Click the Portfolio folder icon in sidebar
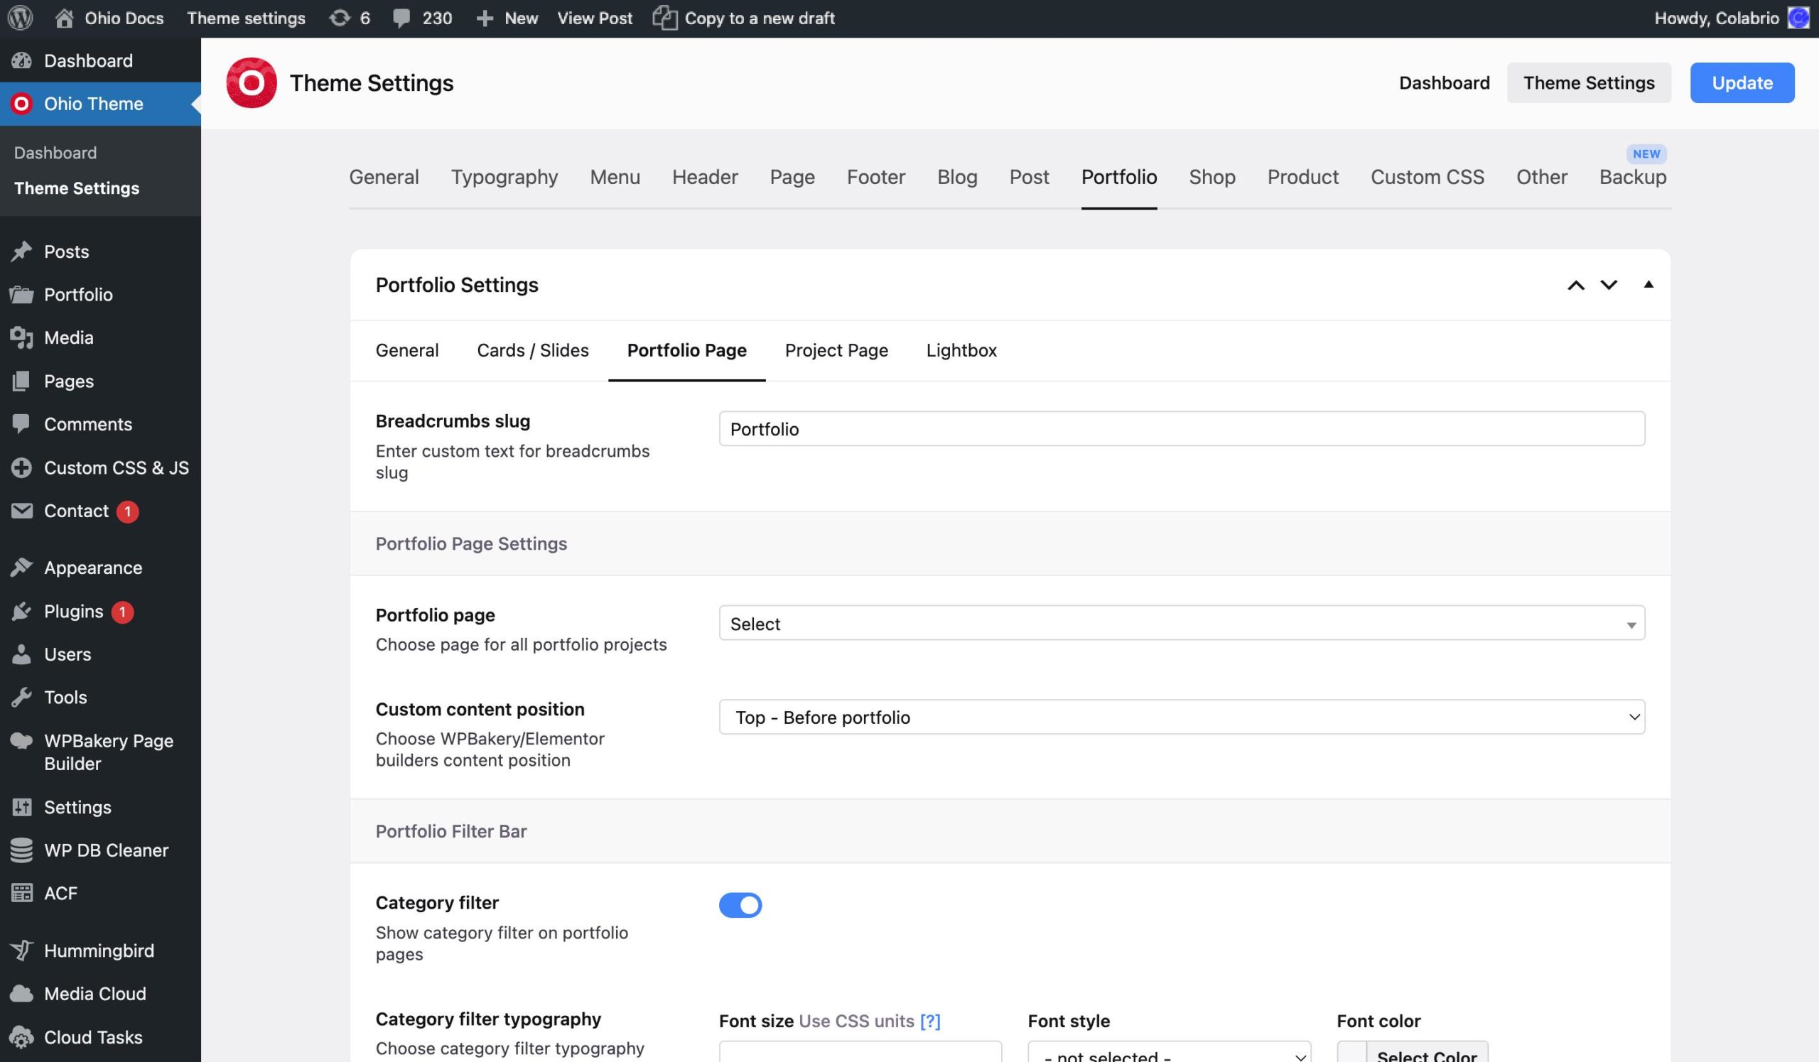Image resolution: width=1819 pixels, height=1062 pixels. click(21, 294)
